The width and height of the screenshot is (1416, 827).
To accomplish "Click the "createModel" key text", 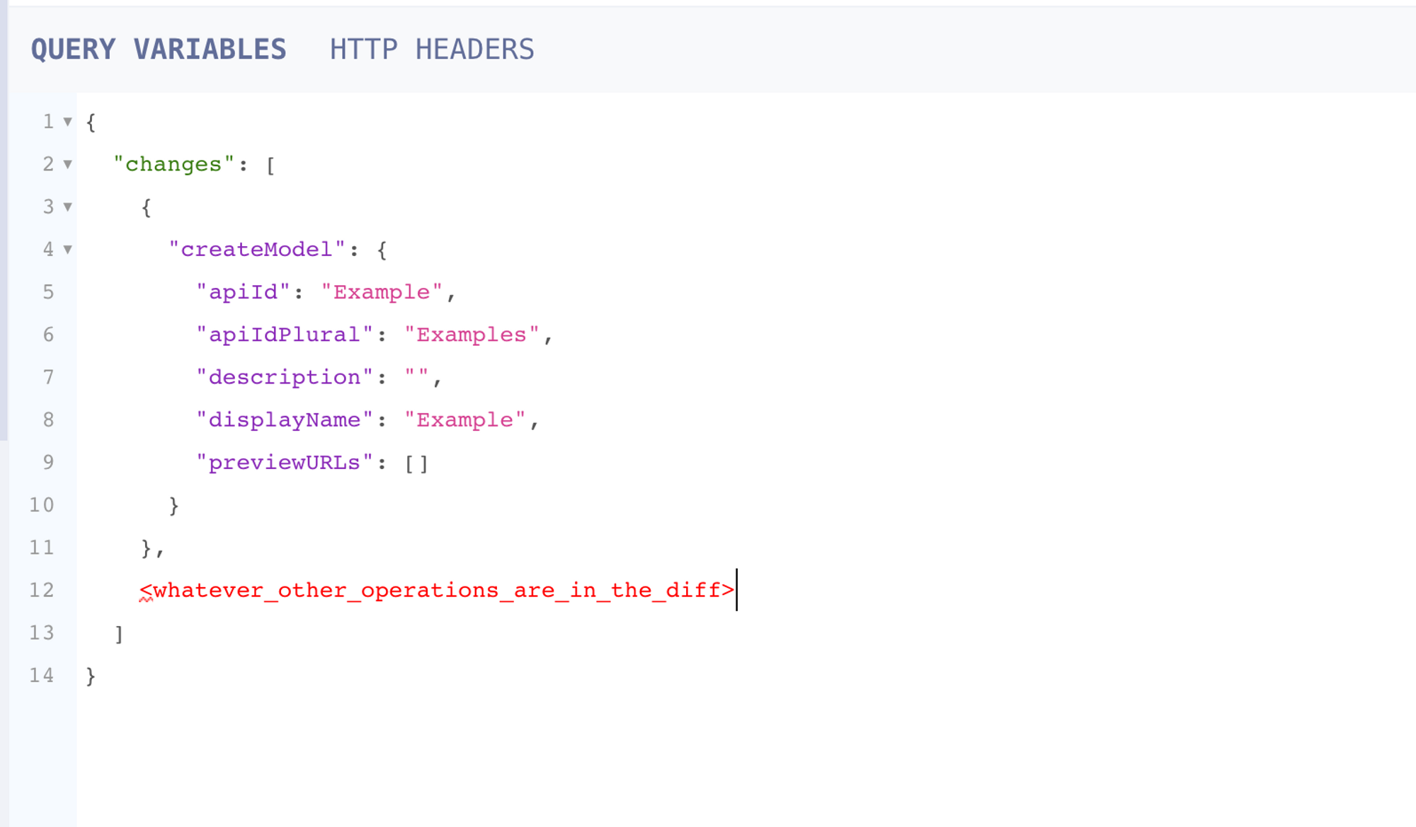I will coord(256,250).
